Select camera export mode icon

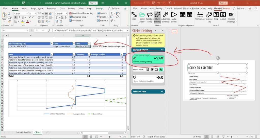click(x=156, y=69)
